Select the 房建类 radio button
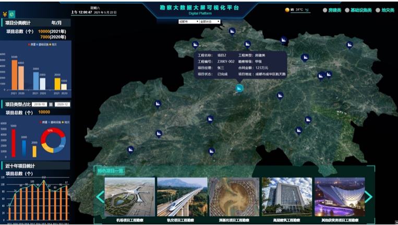The image size is (398, 225). (x=324, y=10)
